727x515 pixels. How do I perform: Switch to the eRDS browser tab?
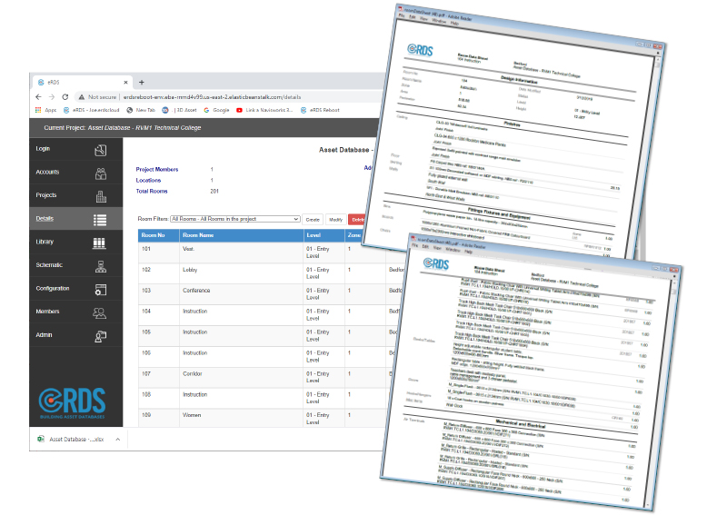click(x=83, y=82)
